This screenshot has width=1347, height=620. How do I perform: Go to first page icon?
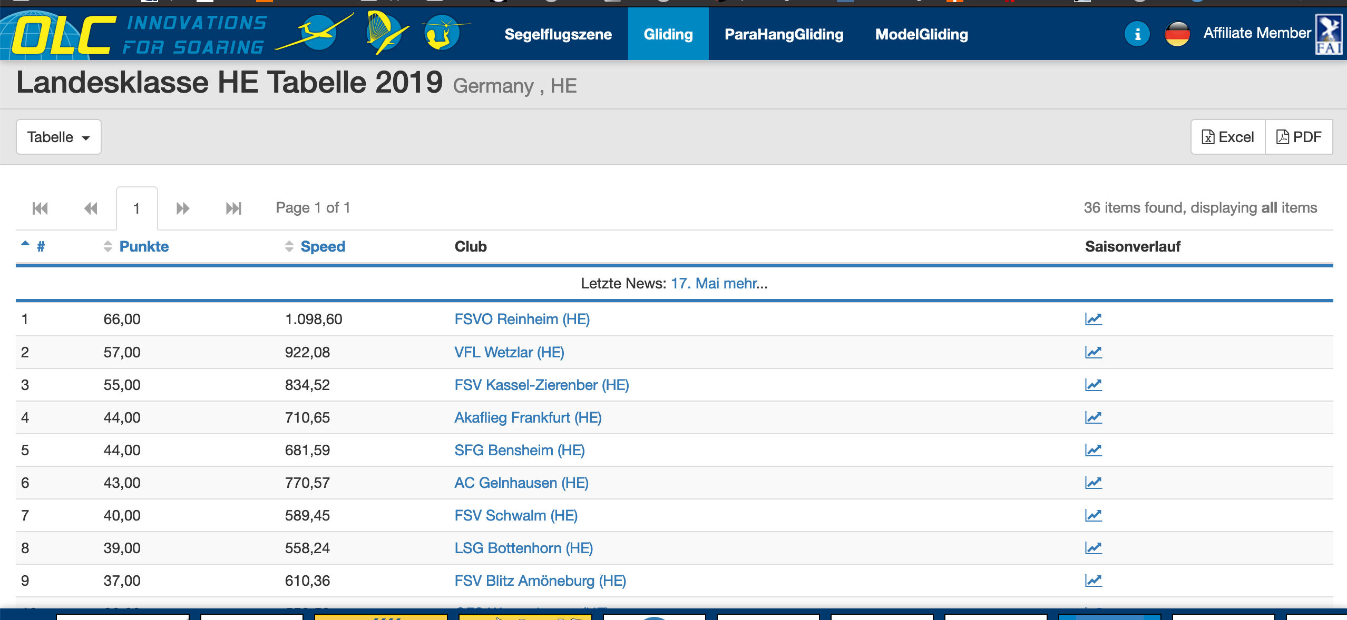coord(40,208)
